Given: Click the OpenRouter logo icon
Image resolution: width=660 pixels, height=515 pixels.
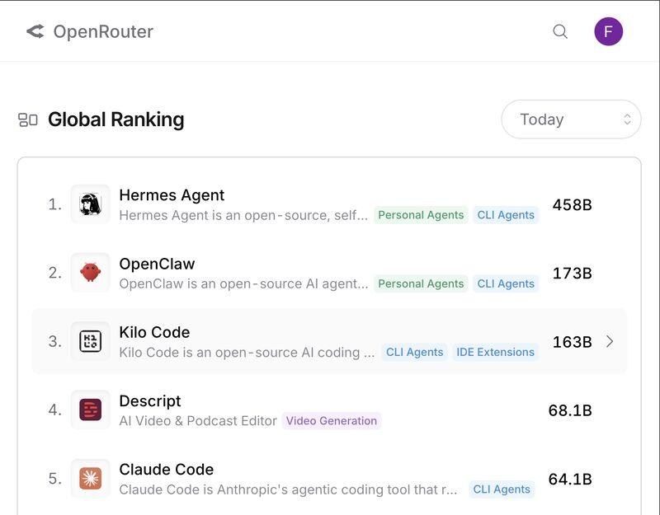Looking at the screenshot, I should [x=35, y=31].
